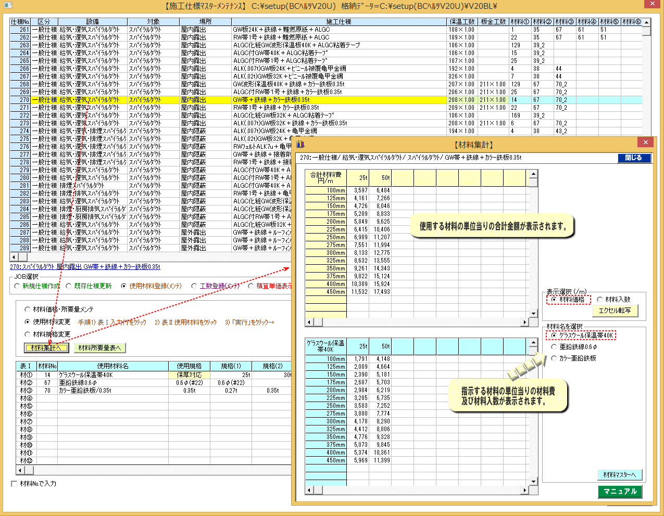The height and width of the screenshot is (516, 664).
Task: Select the 材料価格 display radio button
Action: [x=554, y=300]
